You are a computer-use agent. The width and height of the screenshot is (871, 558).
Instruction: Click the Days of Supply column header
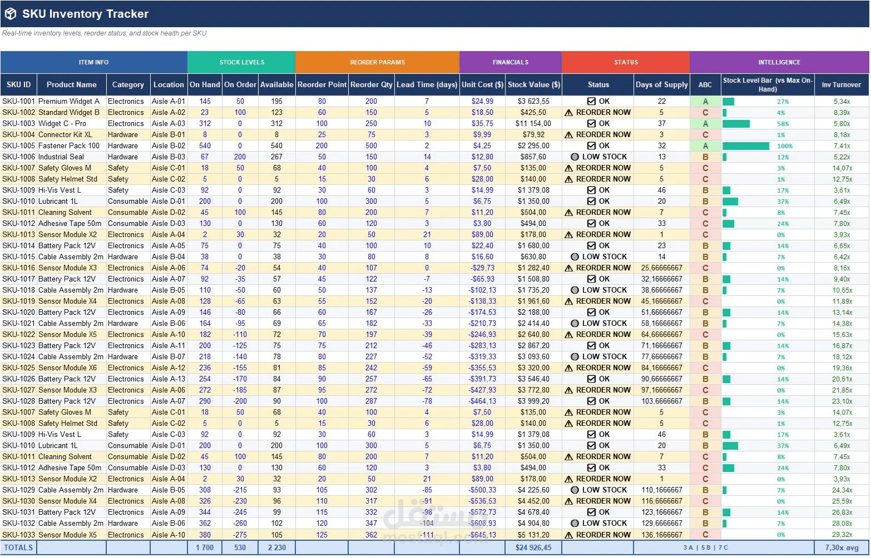[662, 85]
